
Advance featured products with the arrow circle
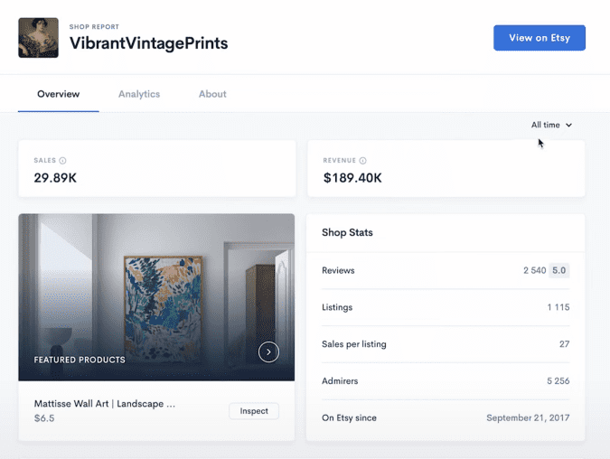pos(268,352)
